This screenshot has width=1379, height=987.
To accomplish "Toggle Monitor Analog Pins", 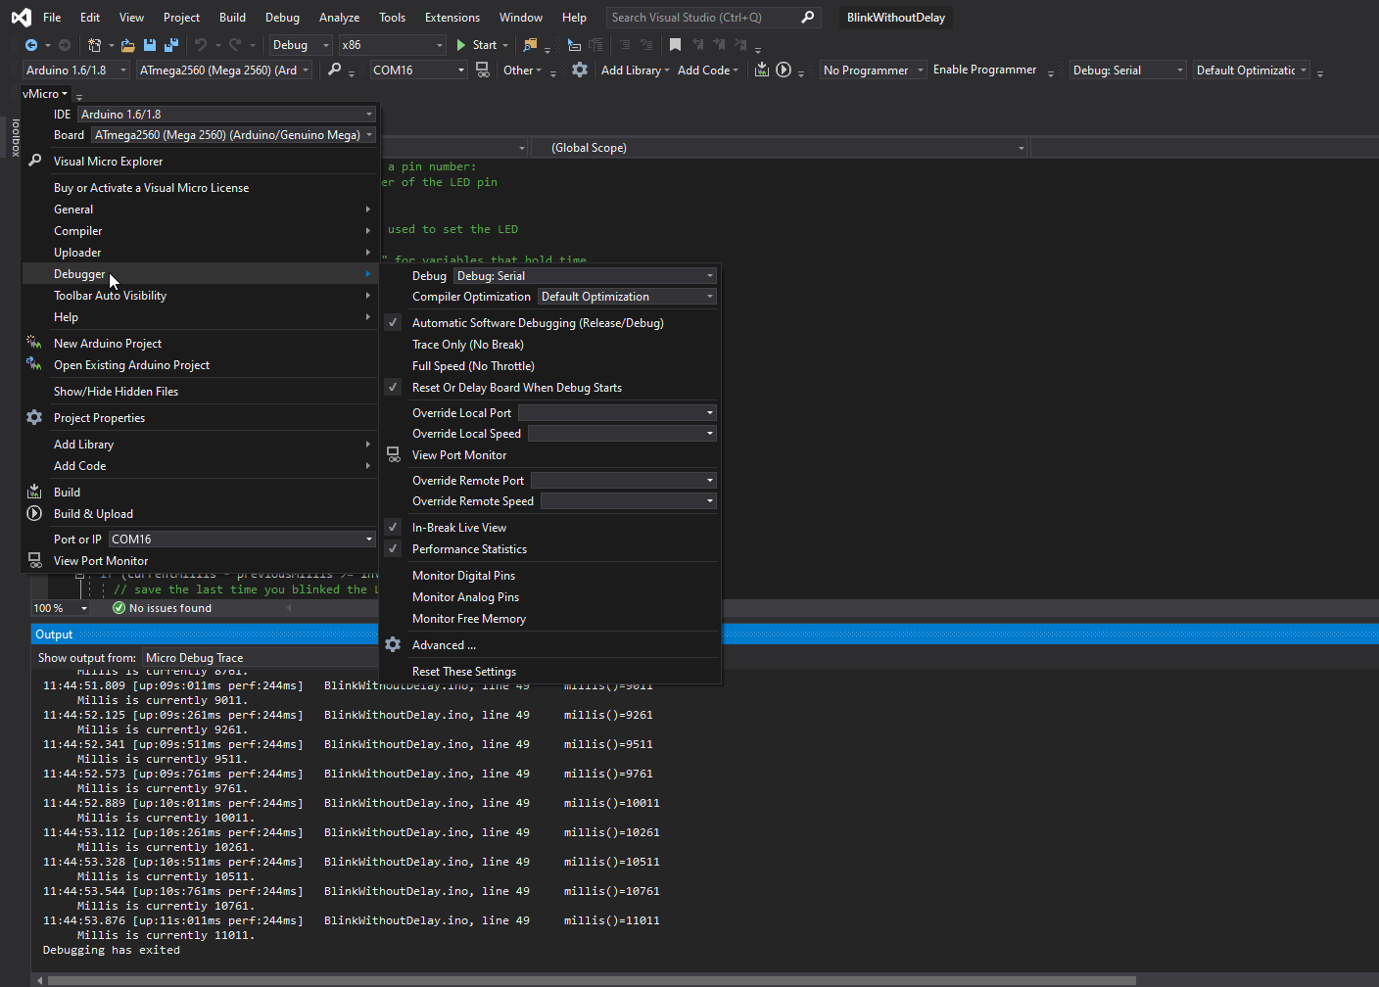I will (550, 597).
